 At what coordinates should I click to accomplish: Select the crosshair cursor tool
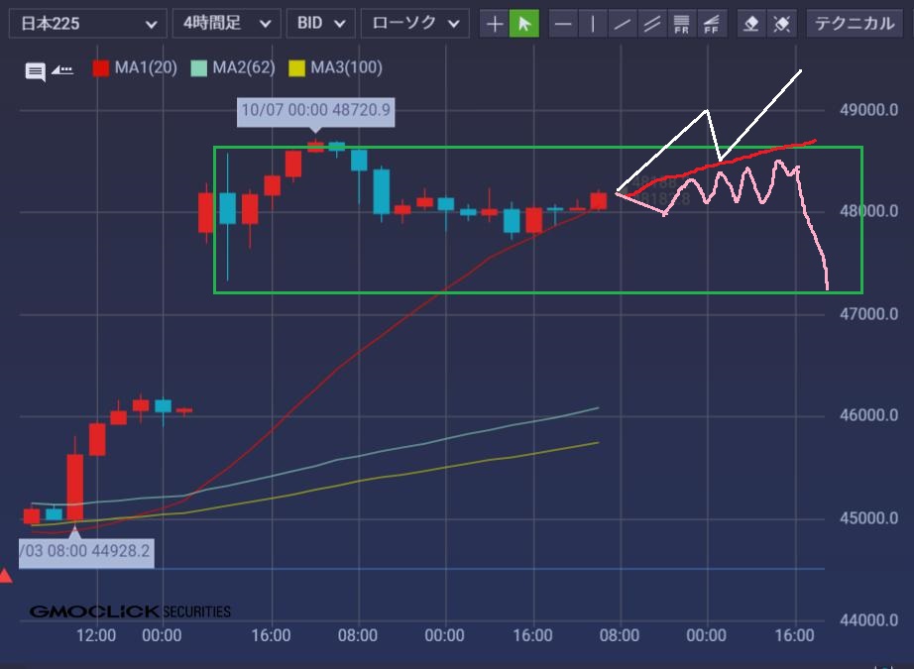point(495,24)
